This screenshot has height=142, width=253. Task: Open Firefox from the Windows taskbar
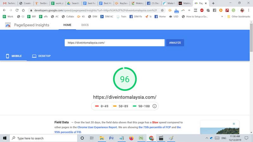pyautogui.click(x=131, y=138)
